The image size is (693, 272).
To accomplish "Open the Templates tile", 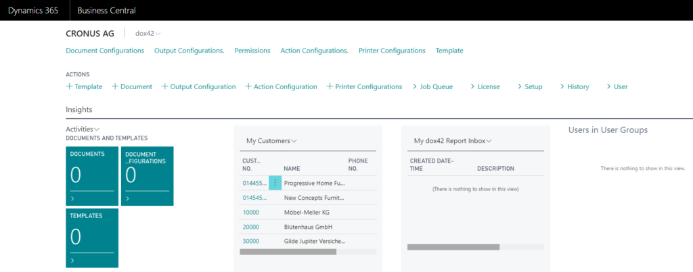I will (91, 236).
